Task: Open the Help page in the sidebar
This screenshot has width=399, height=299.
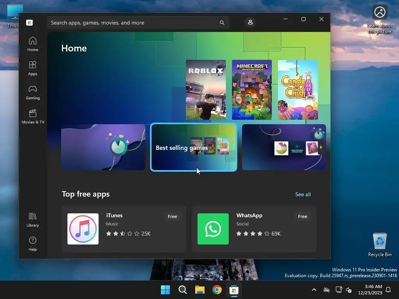Action: click(33, 244)
